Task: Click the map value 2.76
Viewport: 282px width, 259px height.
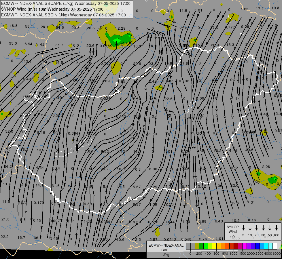Action: coord(203,239)
